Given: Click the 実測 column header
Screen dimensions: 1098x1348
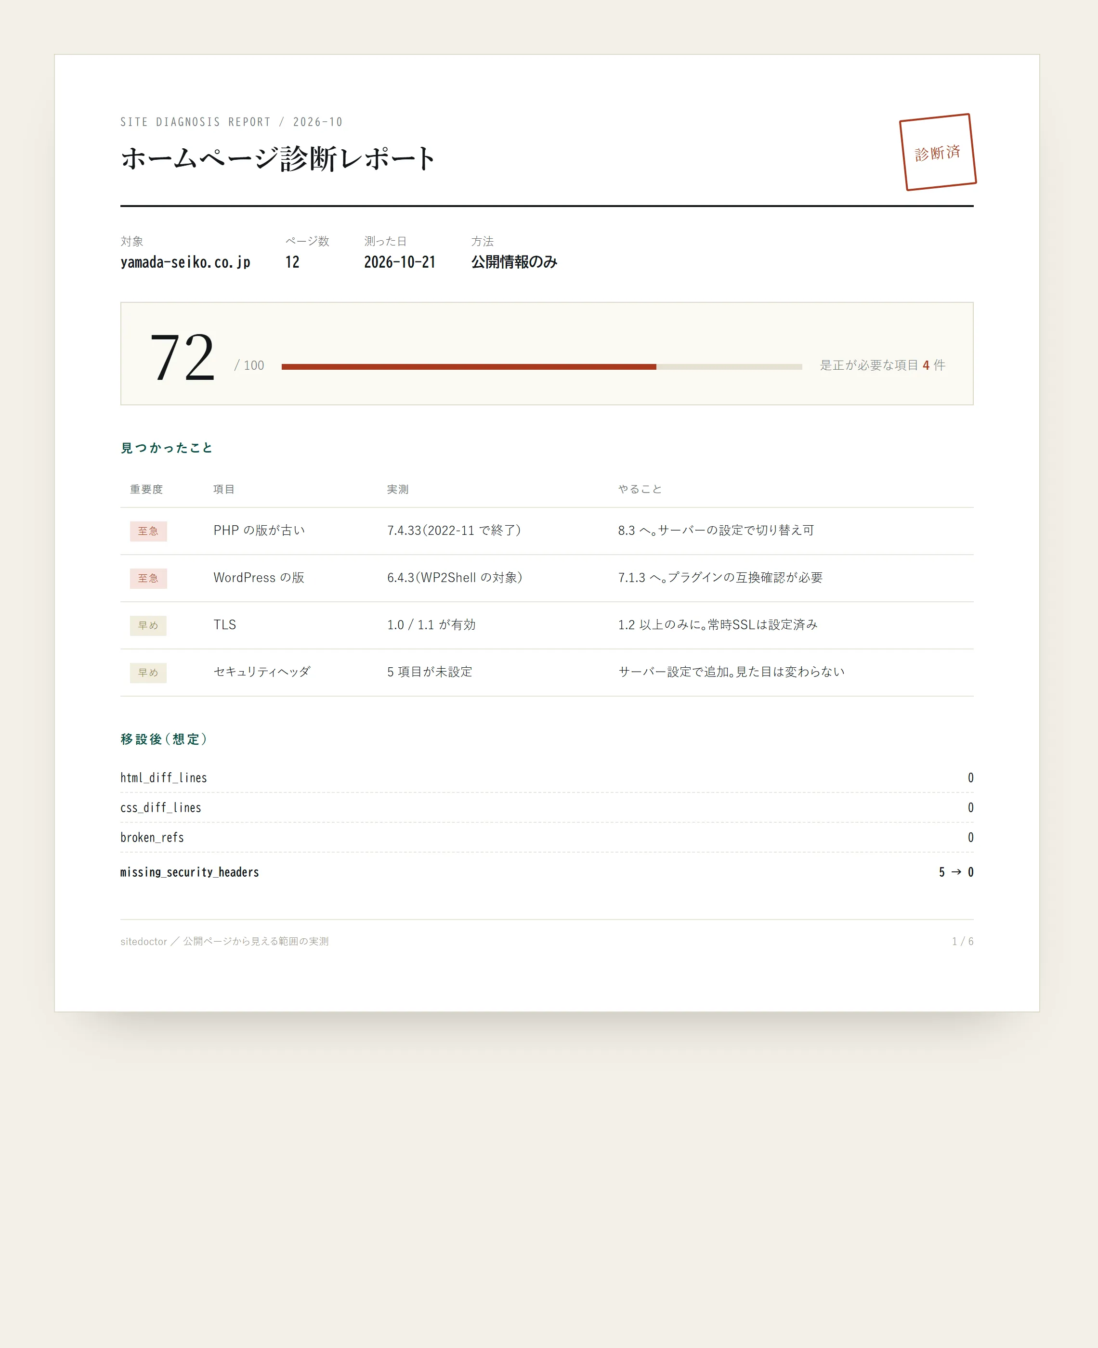Looking at the screenshot, I should coord(398,489).
